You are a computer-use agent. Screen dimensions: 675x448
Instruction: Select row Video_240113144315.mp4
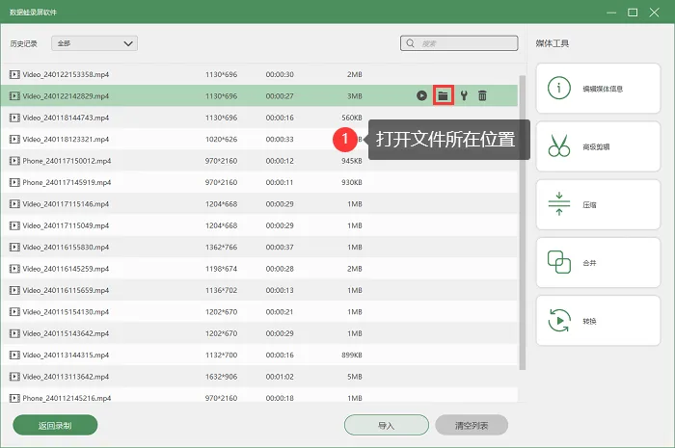(x=259, y=356)
